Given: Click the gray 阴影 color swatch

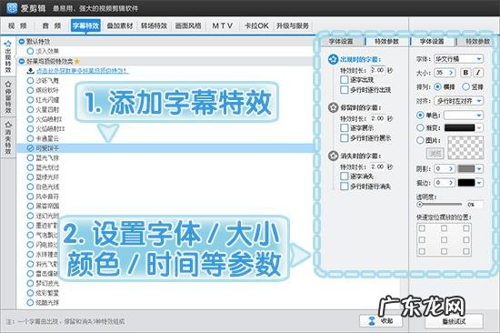Looking at the screenshot, I should (466, 168).
